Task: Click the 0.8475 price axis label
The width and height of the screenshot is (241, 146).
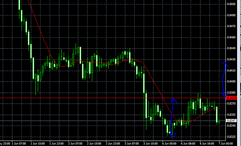Action: (x=231, y=26)
